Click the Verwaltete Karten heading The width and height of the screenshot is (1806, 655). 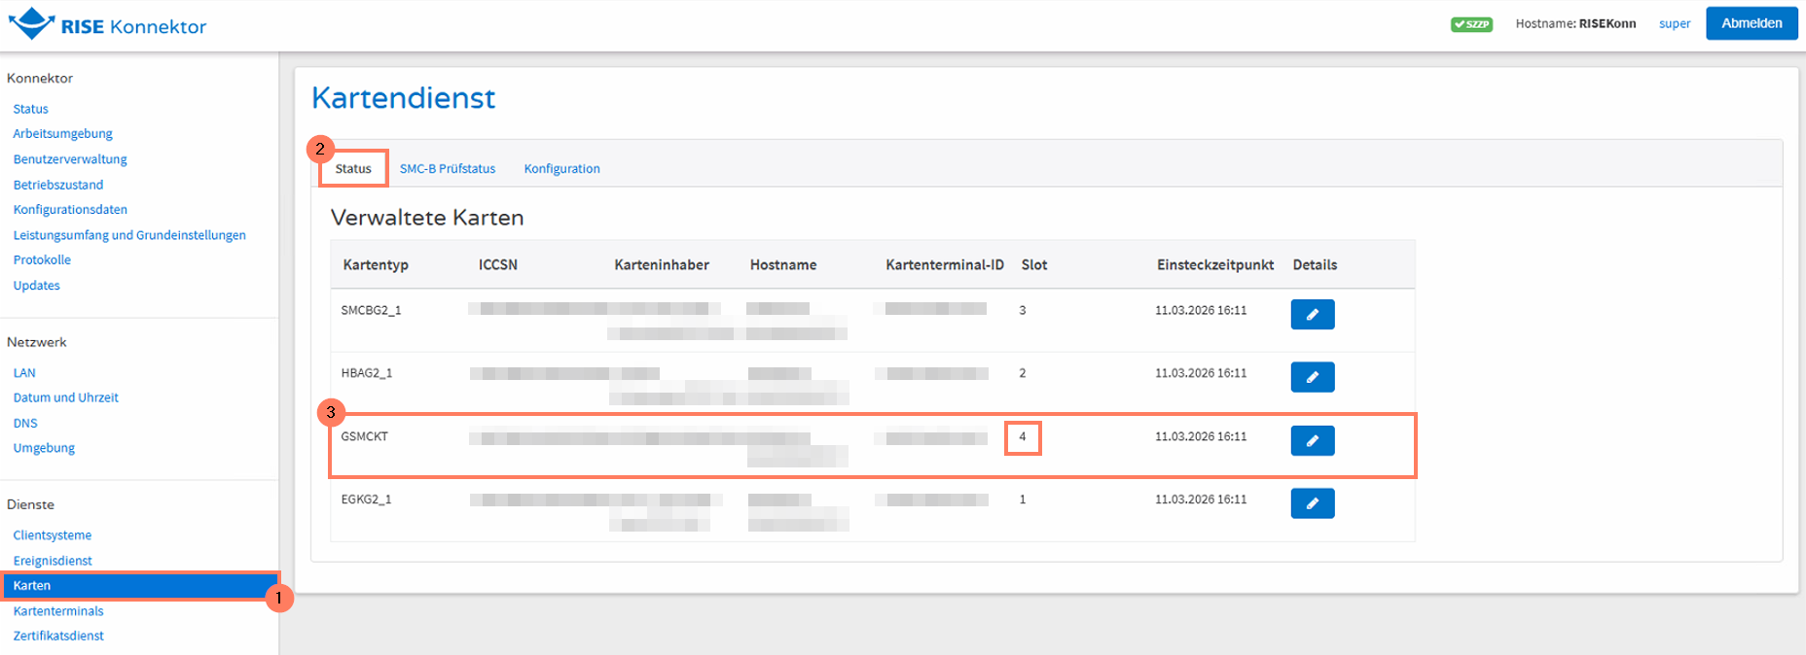click(x=427, y=218)
